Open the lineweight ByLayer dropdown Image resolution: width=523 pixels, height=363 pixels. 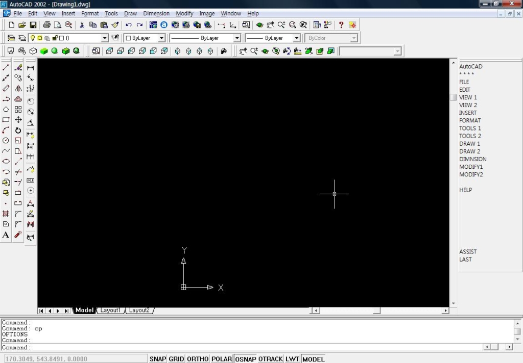(x=297, y=38)
